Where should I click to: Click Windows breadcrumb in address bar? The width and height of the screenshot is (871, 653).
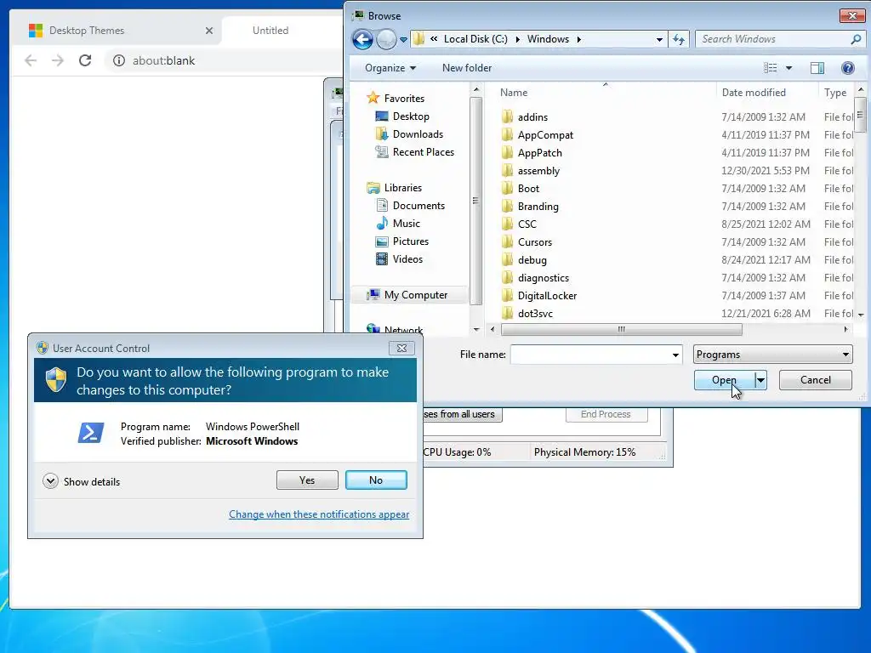pyautogui.click(x=548, y=39)
